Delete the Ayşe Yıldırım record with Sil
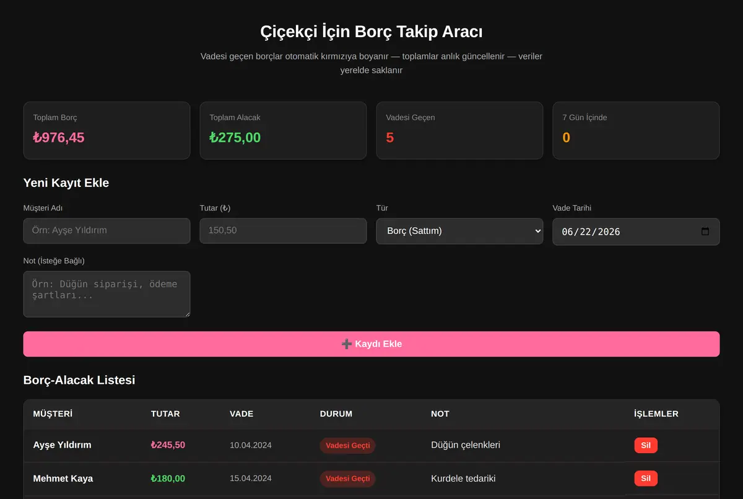743x499 pixels. tap(646, 445)
